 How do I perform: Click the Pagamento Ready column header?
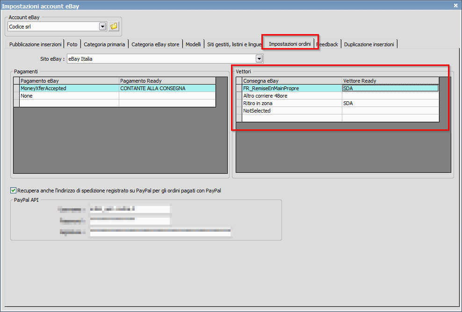167,81
